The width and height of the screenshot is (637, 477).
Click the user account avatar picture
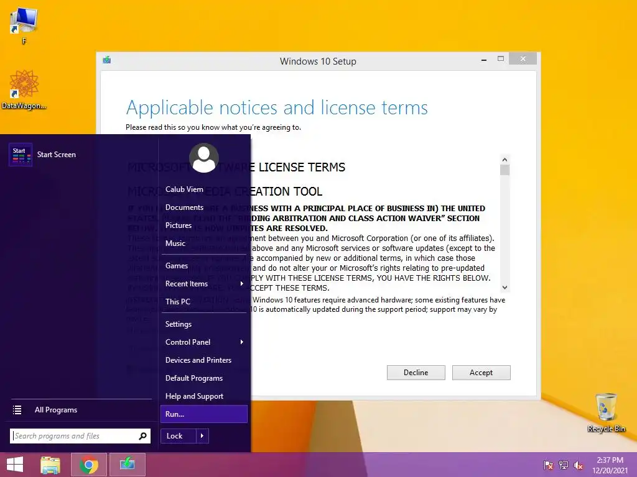coord(204,158)
